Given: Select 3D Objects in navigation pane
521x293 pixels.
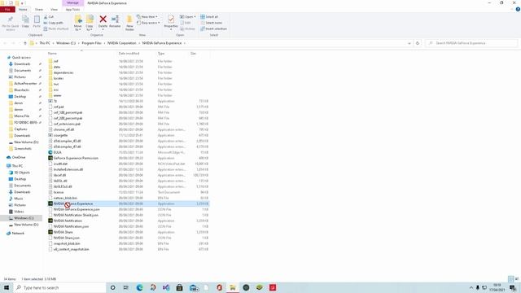Looking at the screenshot, I should coord(22,173).
